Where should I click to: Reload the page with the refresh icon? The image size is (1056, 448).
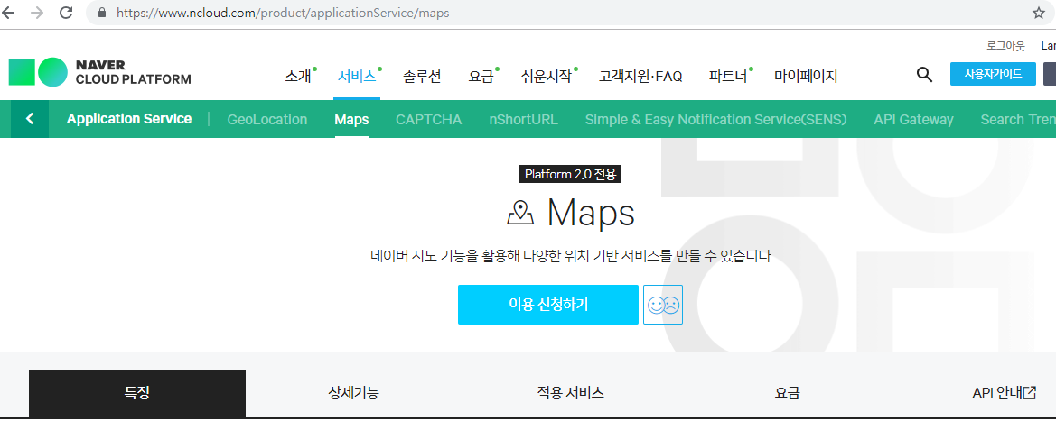tap(66, 13)
